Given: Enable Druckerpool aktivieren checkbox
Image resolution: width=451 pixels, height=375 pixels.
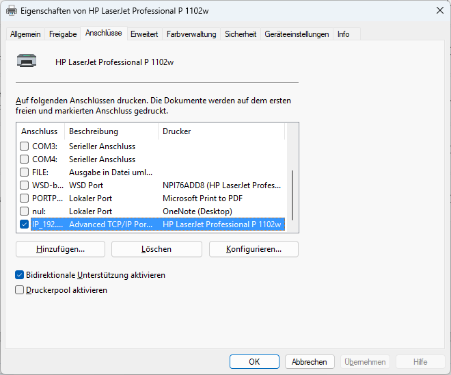Looking at the screenshot, I should (19, 290).
